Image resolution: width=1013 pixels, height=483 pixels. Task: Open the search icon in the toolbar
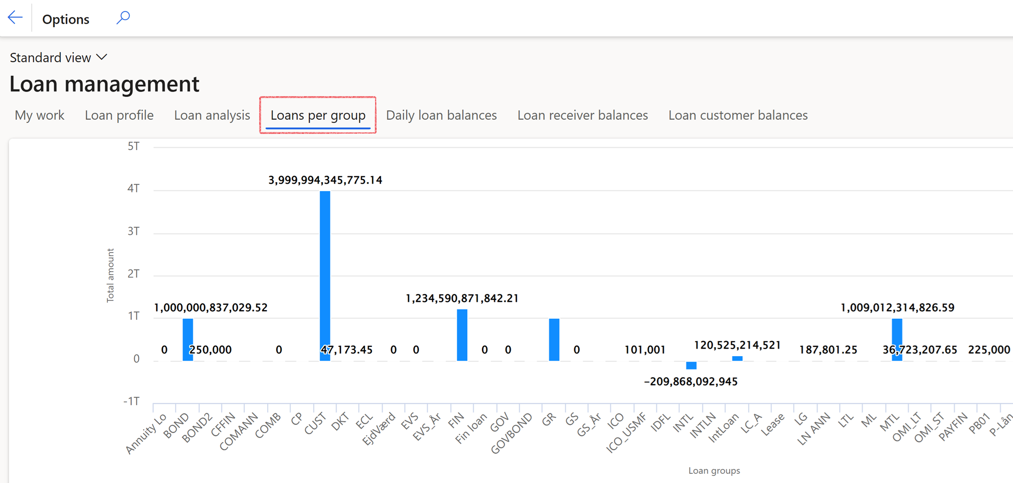(x=123, y=17)
